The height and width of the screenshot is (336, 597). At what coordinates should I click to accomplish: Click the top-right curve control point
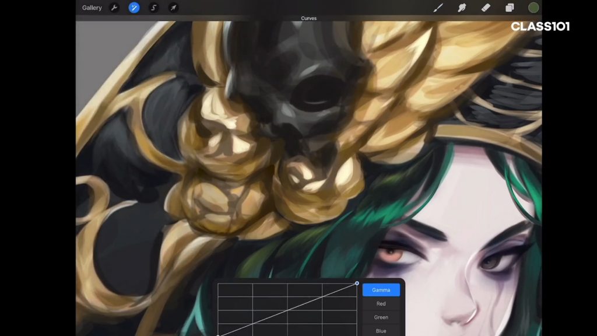(357, 283)
